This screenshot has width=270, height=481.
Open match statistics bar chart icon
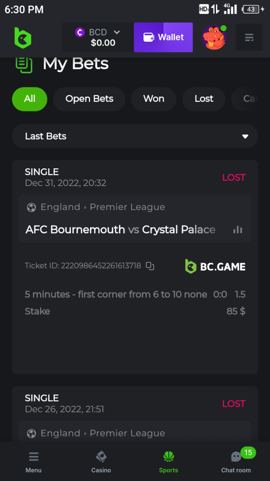(238, 230)
